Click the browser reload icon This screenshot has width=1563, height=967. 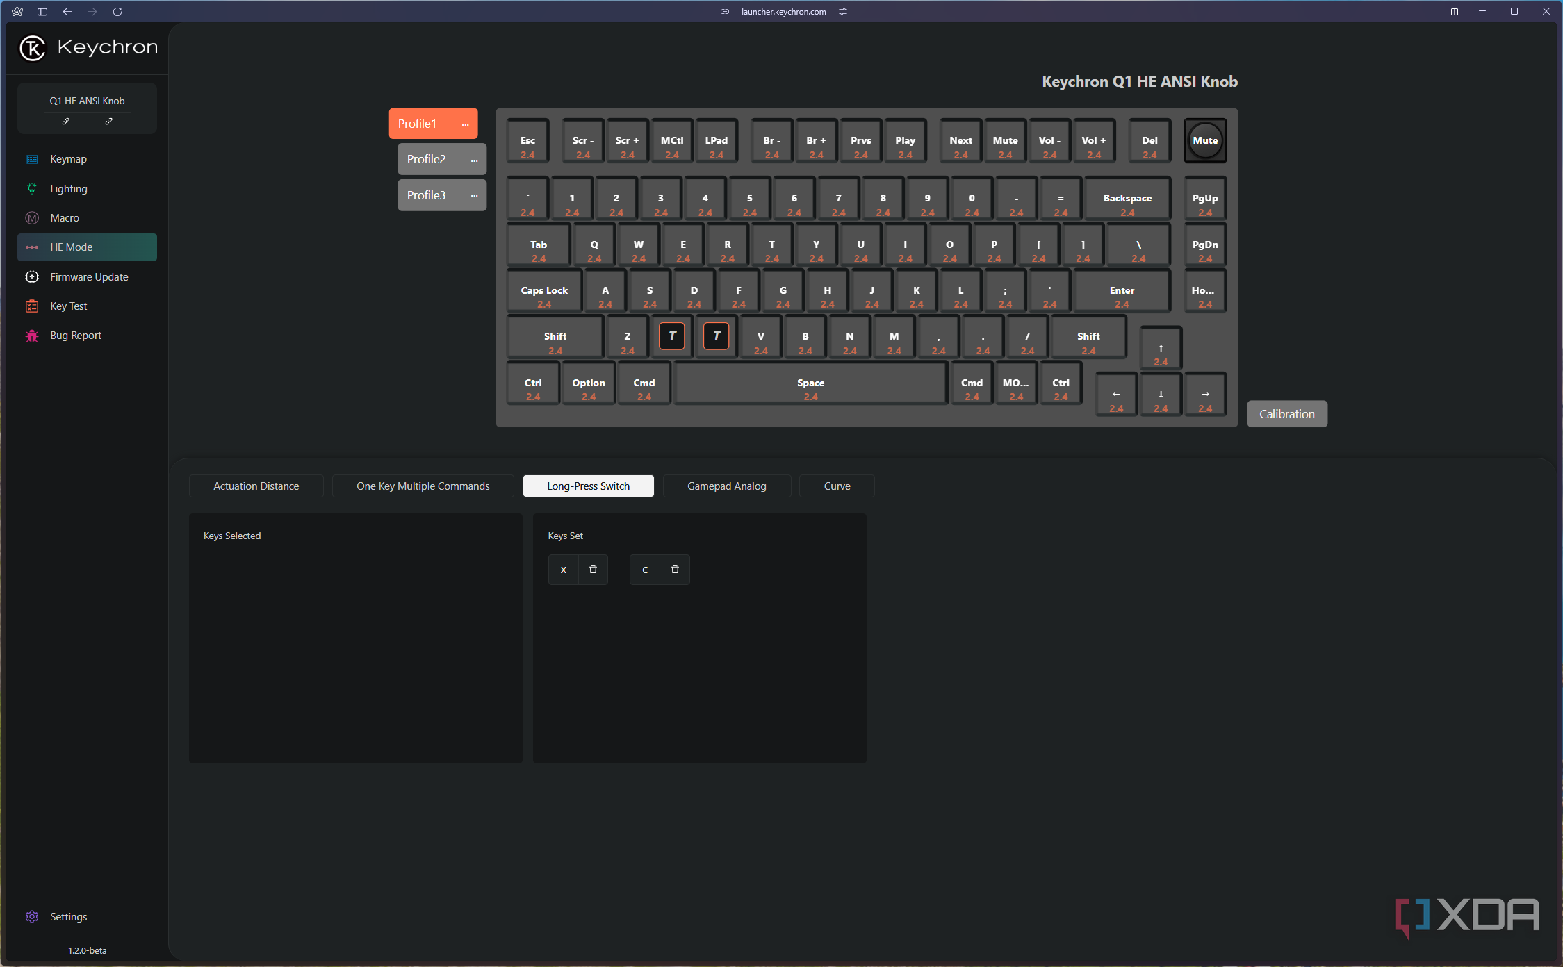[x=117, y=12]
